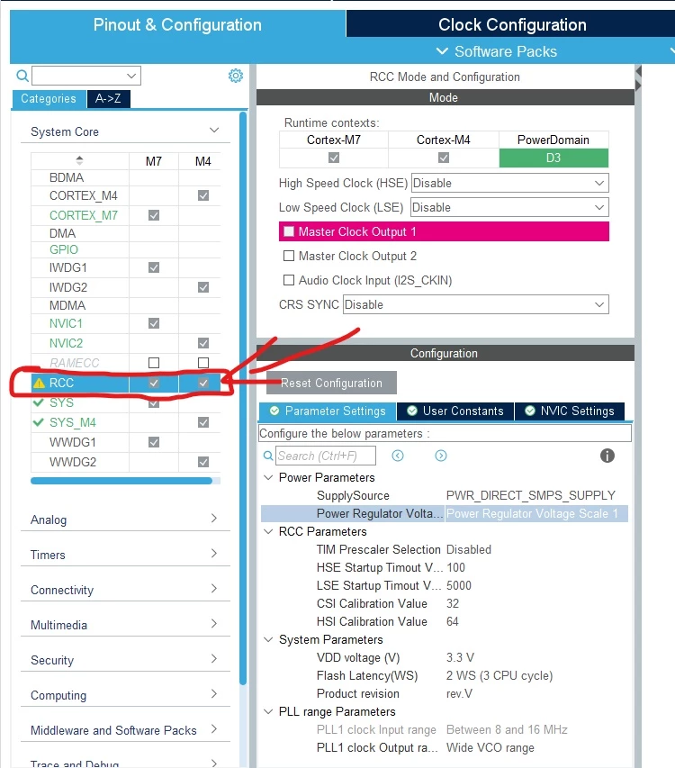Click the parameter search magnifier icon
Screen dimensions: 675x768
pos(267,456)
